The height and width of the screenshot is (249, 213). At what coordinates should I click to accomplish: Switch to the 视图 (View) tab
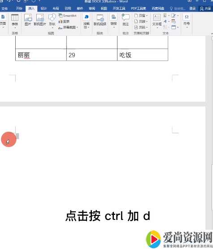(x=104, y=9)
